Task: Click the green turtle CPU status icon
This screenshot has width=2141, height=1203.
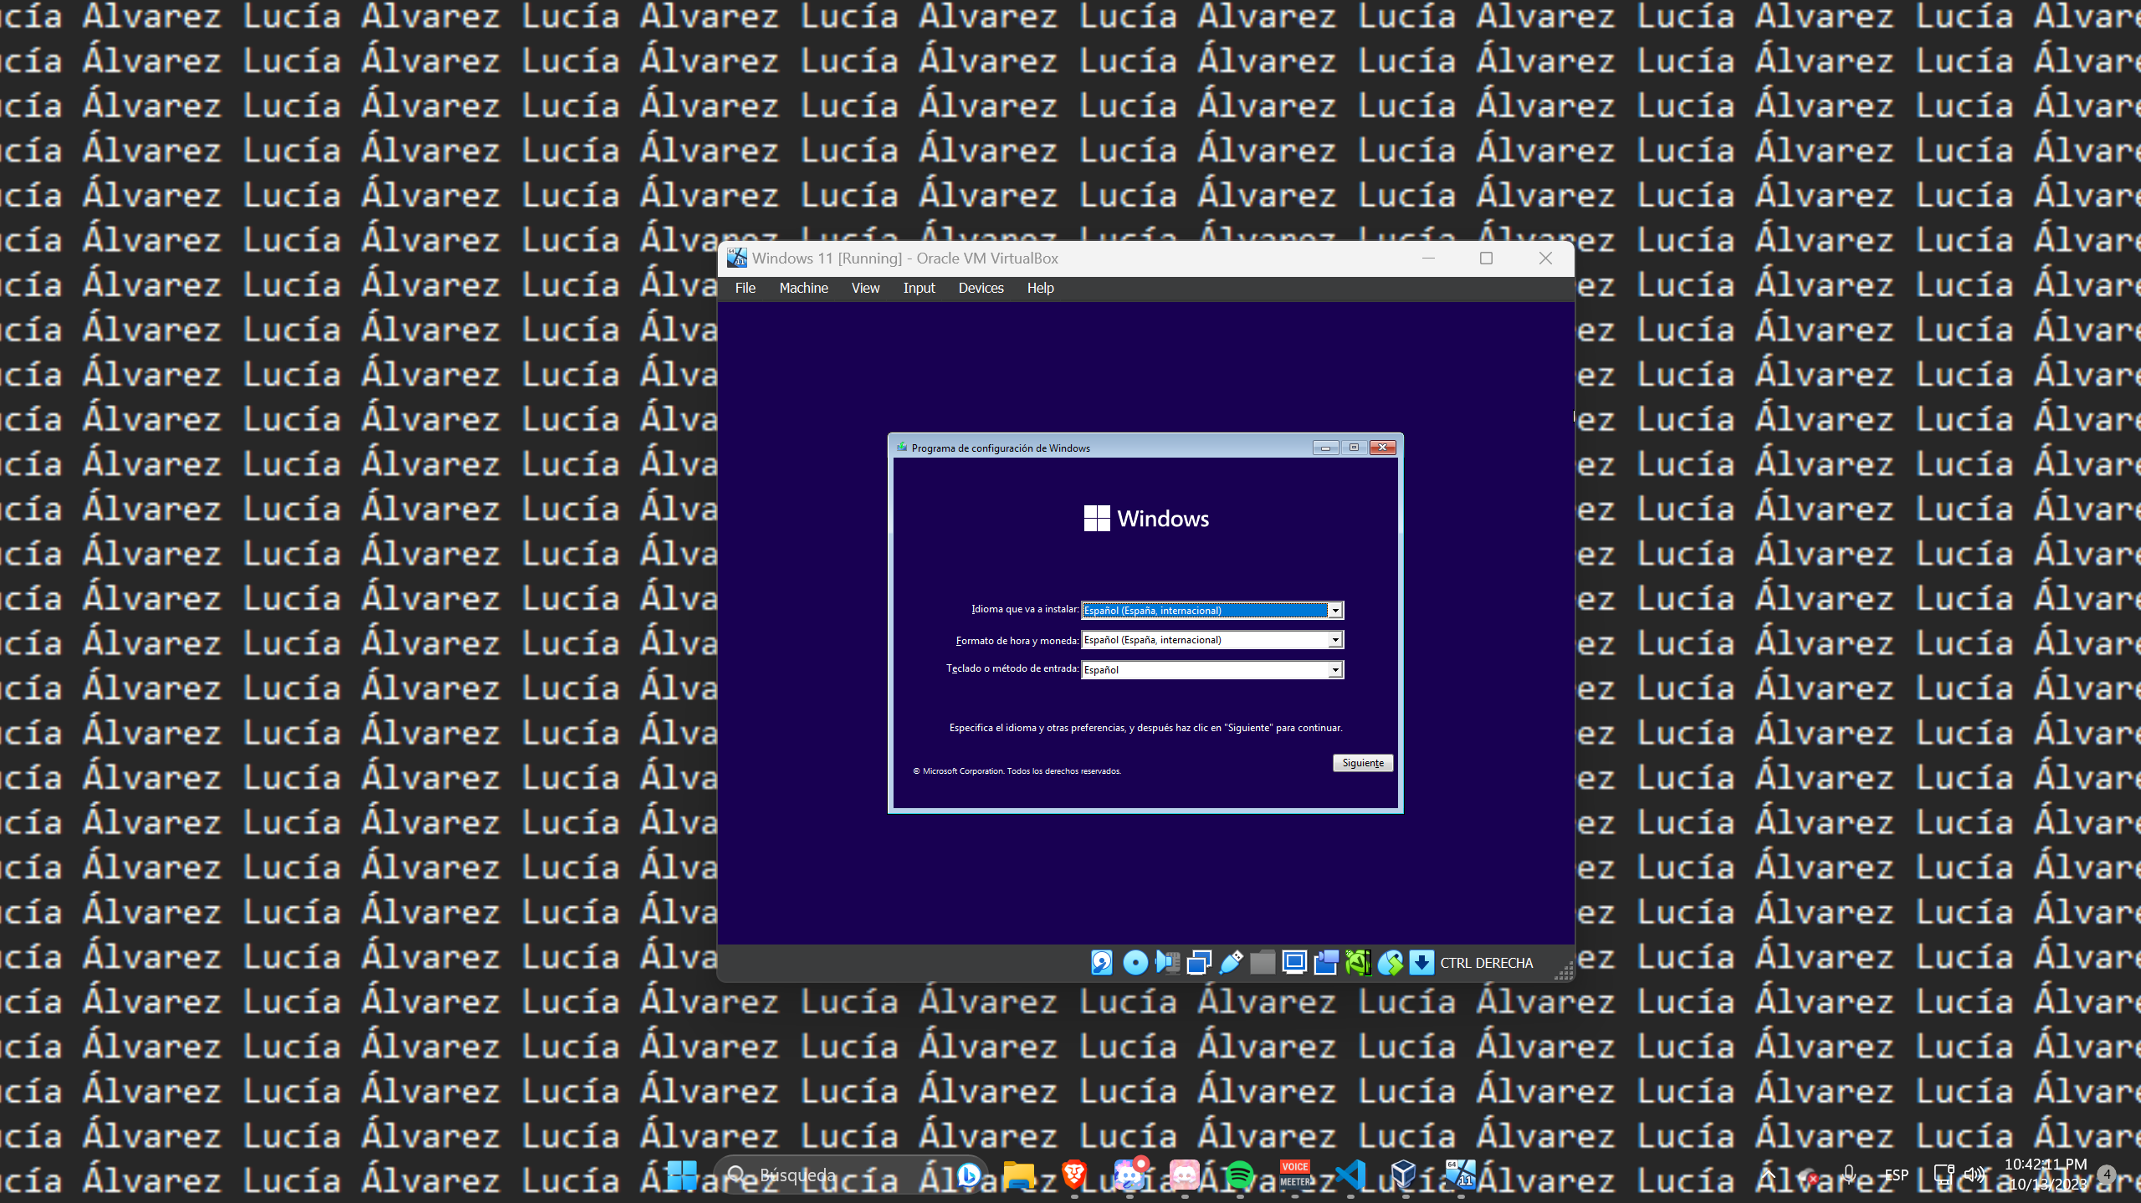Action: (x=1358, y=963)
